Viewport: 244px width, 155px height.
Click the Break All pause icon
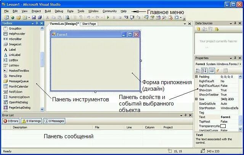click(x=114, y=18)
